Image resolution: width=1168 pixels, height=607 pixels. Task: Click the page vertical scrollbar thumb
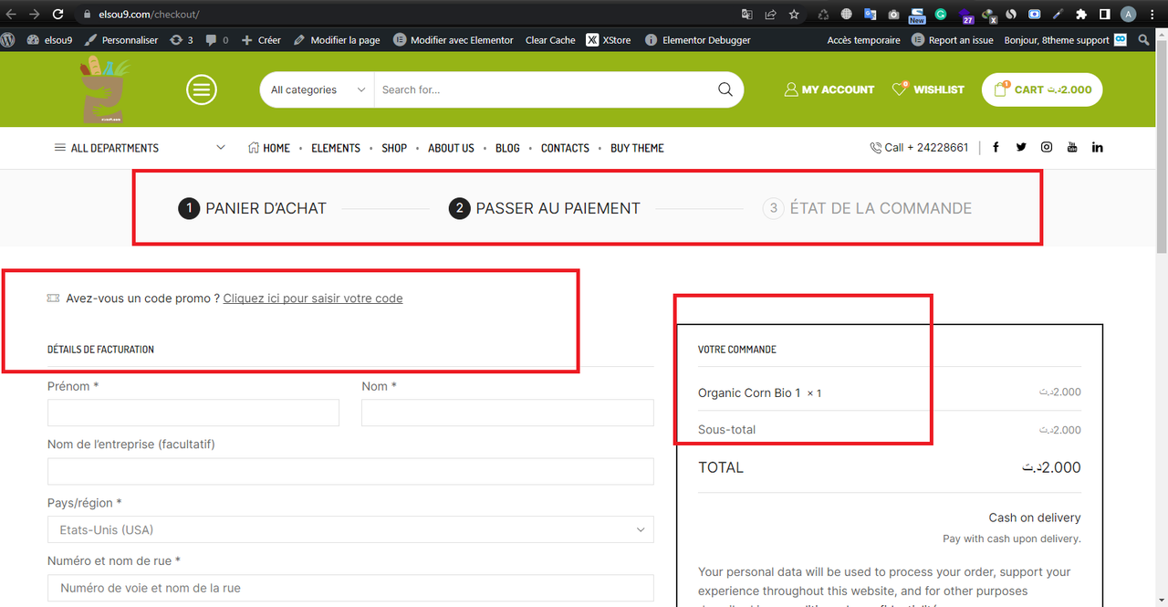tap(1162, 146)
